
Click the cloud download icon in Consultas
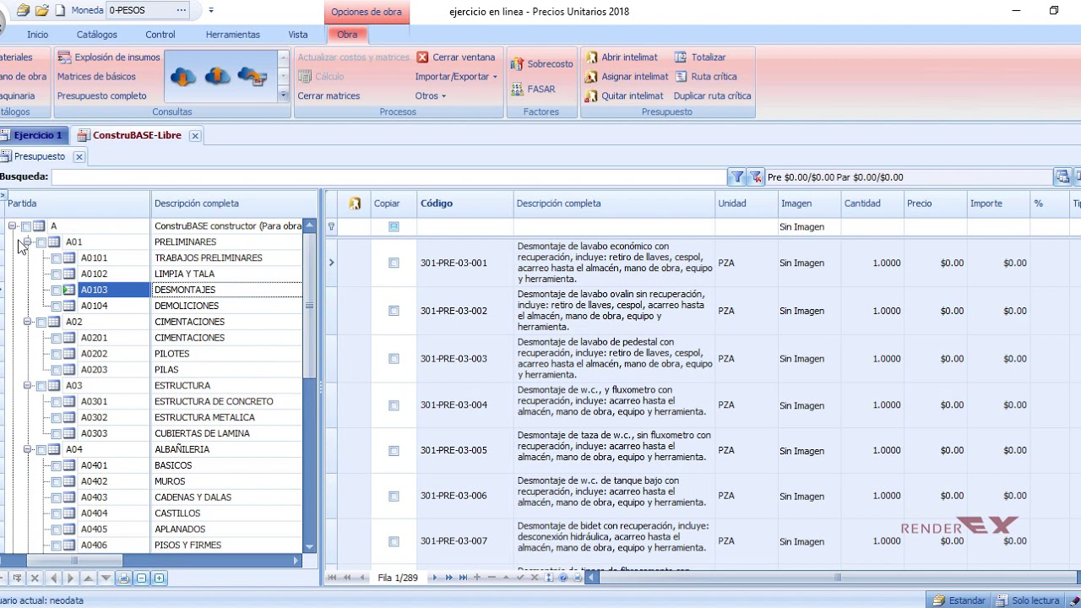[x=182, y=77]
